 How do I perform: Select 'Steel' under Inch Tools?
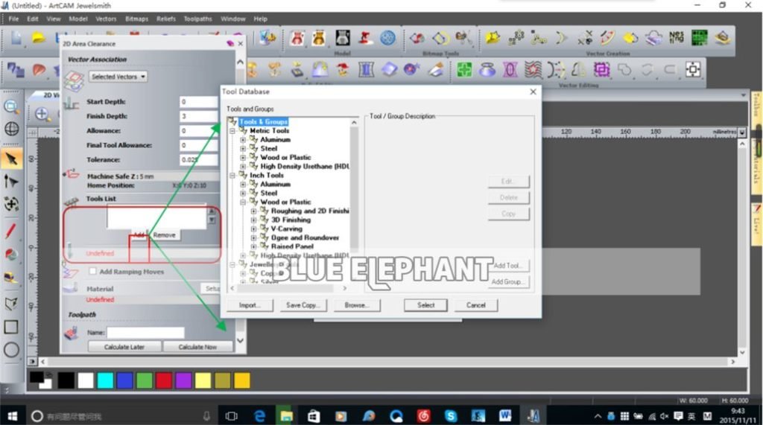(x=268, y=193)
